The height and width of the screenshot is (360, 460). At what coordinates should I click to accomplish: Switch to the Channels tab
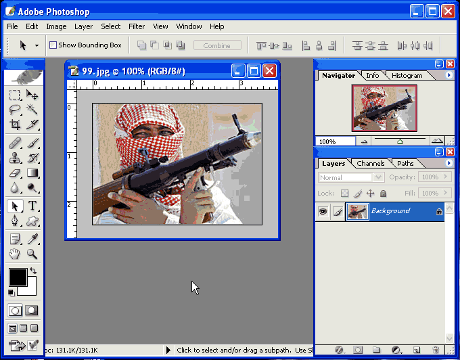(x=371, y=163)
